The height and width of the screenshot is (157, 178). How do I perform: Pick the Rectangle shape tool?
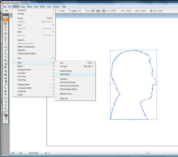tap(5, 47)
